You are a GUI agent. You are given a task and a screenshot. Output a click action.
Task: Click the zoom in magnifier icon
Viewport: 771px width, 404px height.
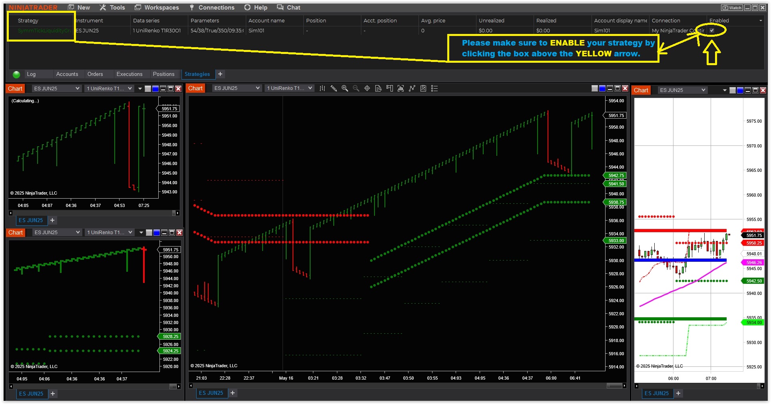click(x=345, y=88)
